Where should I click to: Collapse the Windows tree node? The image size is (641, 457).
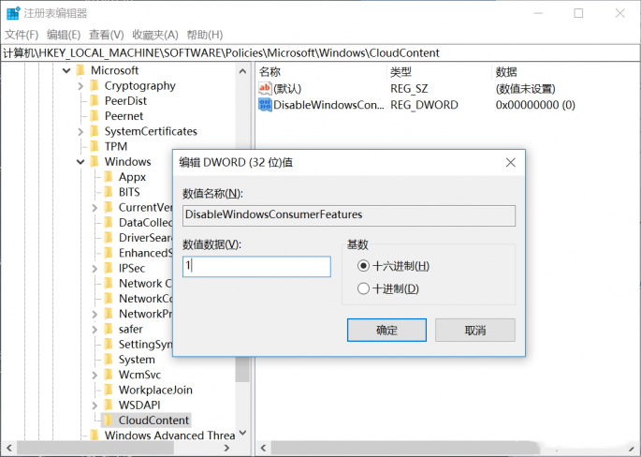click(80, 162)
